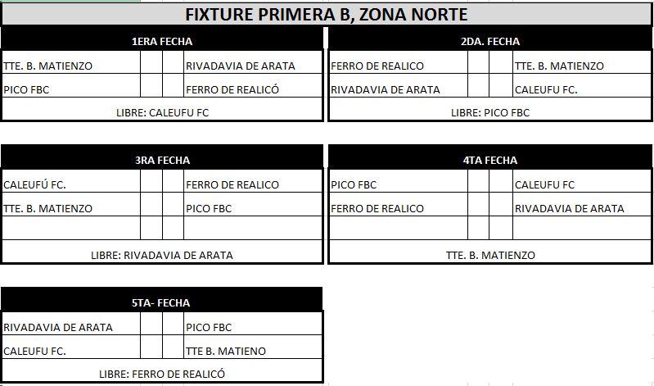This screenshot has width=654, height=386.
Task: Click the title "FIXTURE PRIMERA B, ZONA NORTE"
Action: (327, 15)
